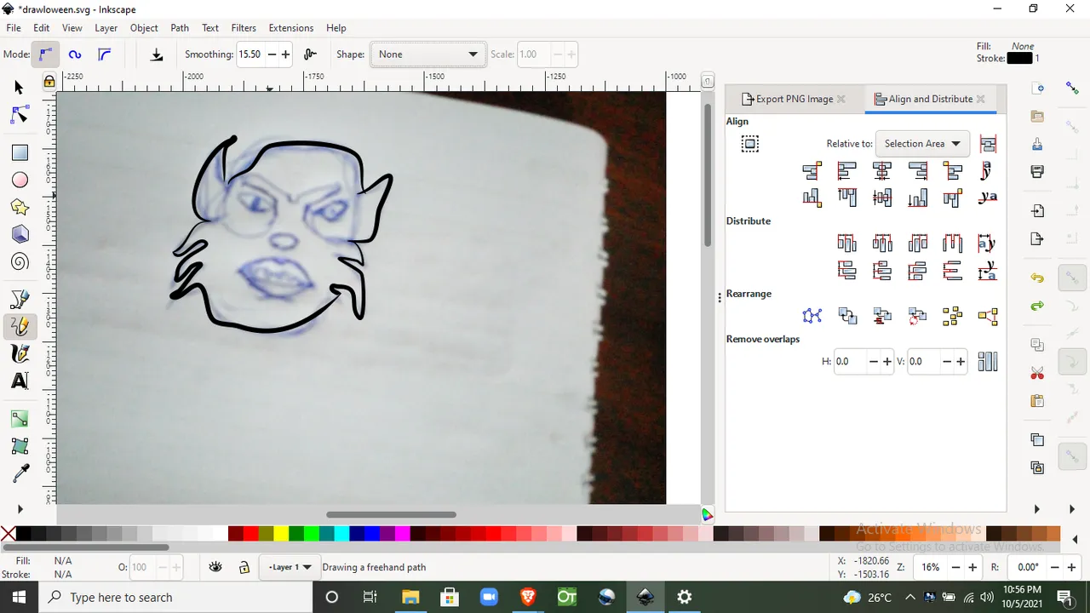The height and width of the screenshot is (613, 1090).
Task: Decrease Smoothing value with minus
Action: click(x=272, y=54)
